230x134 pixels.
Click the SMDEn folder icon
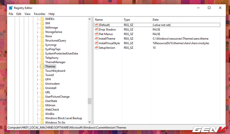tap(42, 19)
